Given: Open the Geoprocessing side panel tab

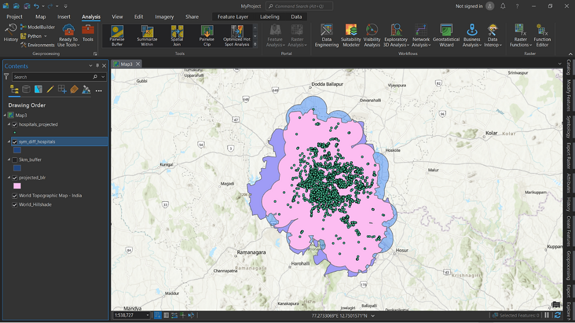Looking at the screenshot, I should pyautogui.click(x=569, y=266).
